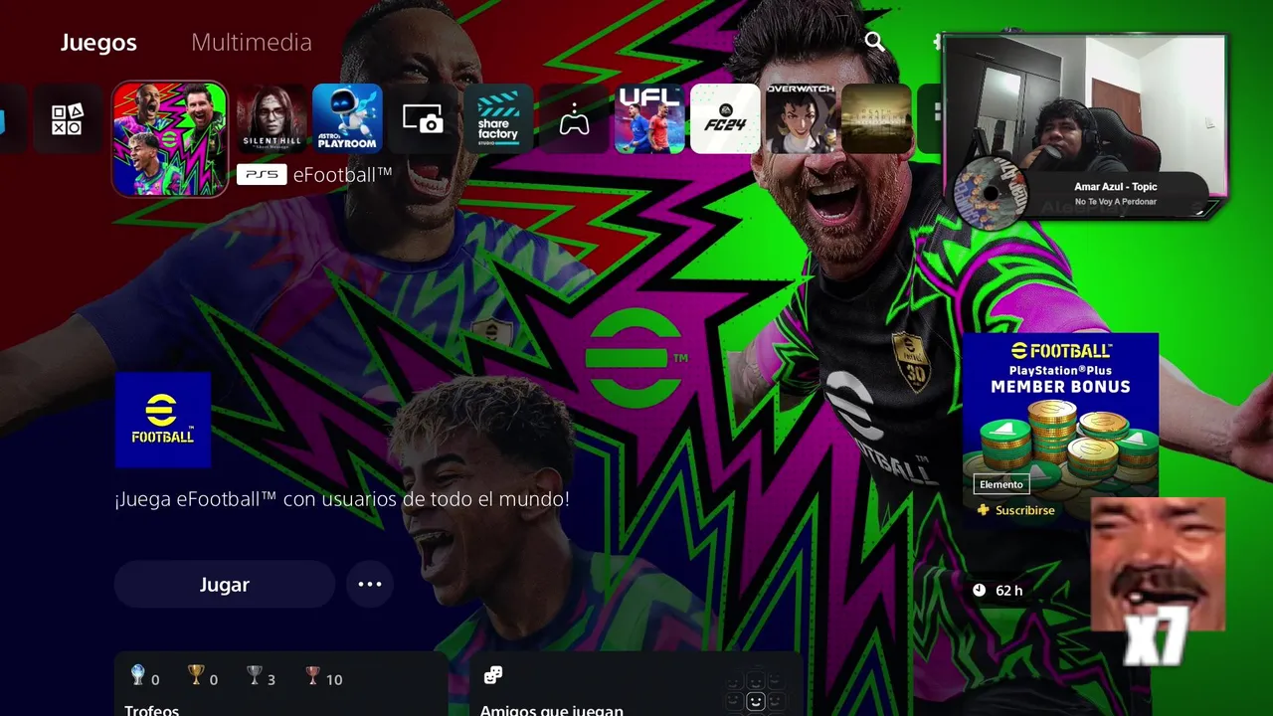The image size is (1273, 716).
Task: Click the Jugar button
Action: click(225, 585)
